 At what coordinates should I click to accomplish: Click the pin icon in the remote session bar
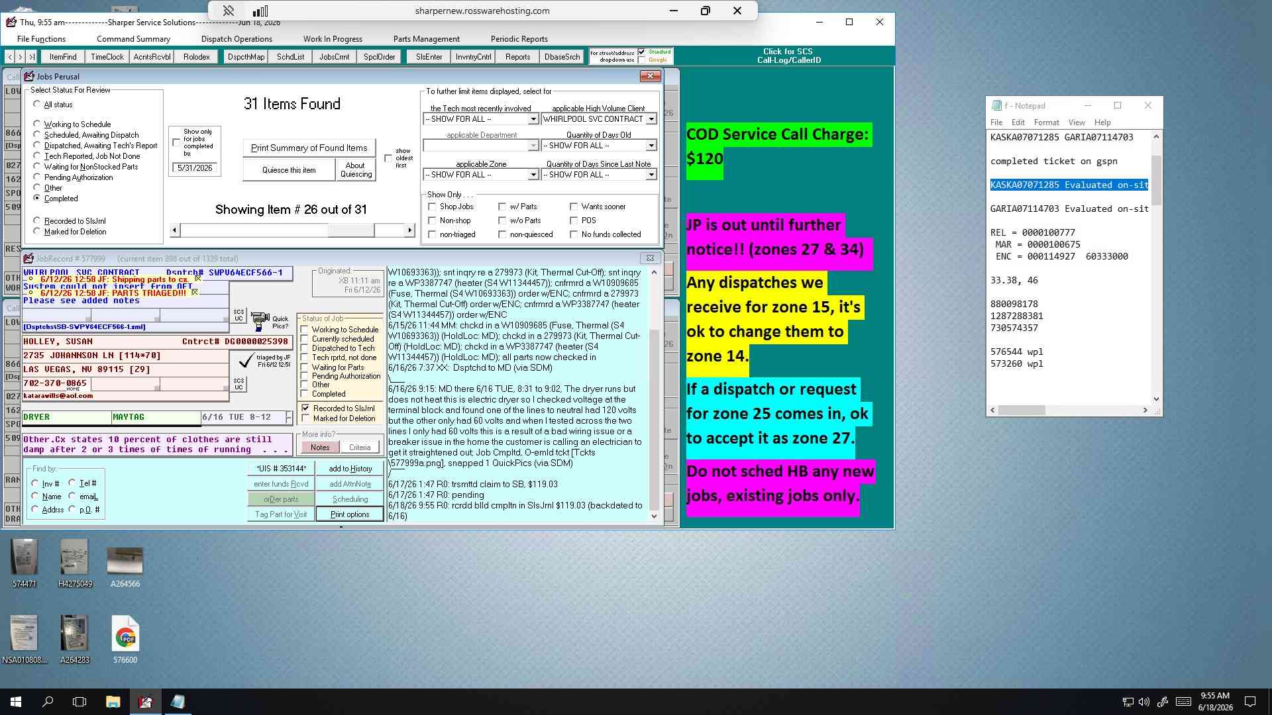tap(228, 11)
